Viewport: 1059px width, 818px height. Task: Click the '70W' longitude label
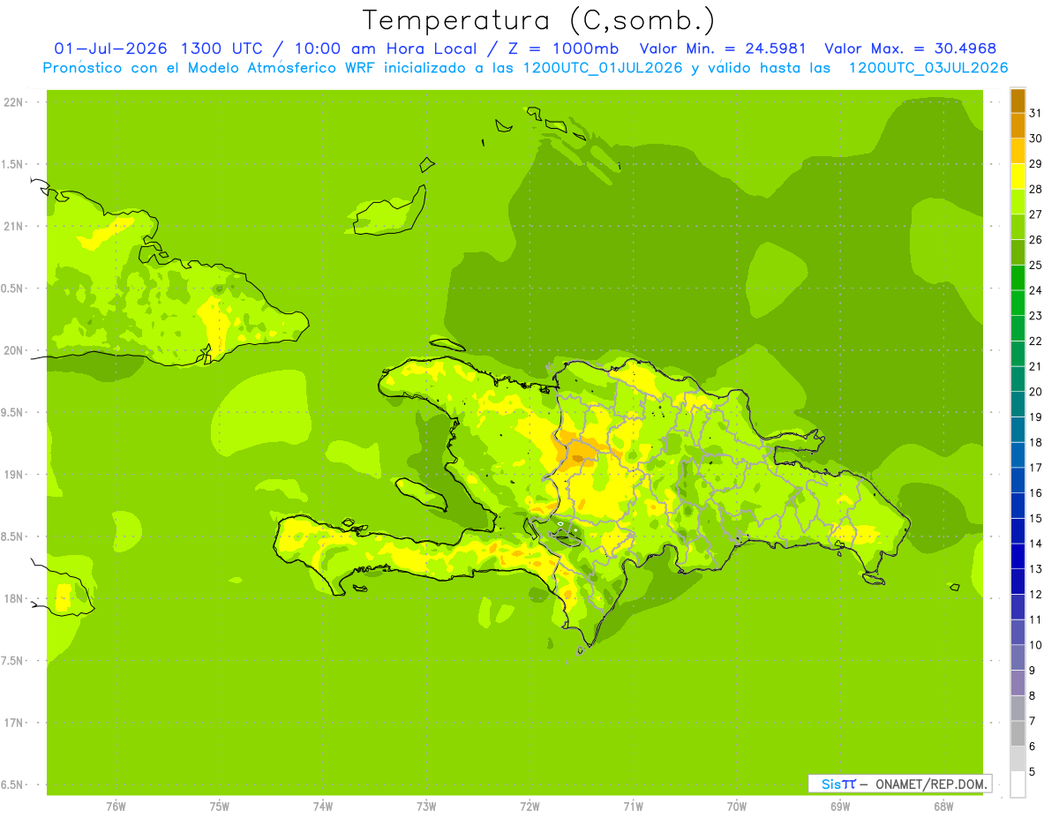point(737,806)
